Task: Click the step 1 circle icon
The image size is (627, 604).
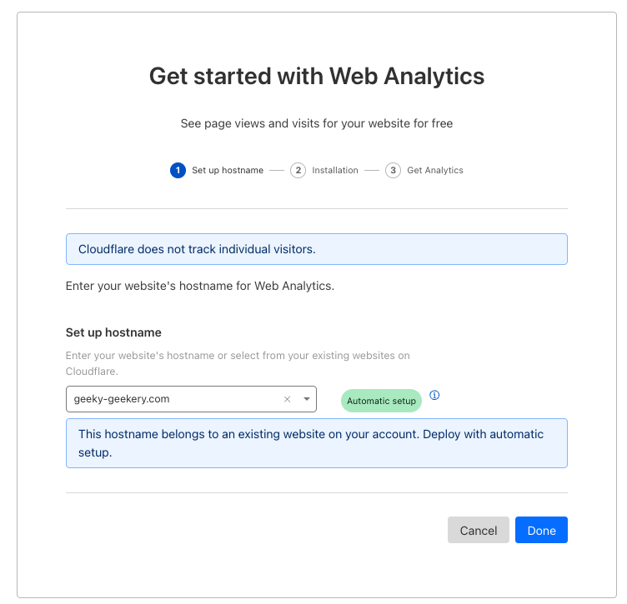Action: coord(177,171)
